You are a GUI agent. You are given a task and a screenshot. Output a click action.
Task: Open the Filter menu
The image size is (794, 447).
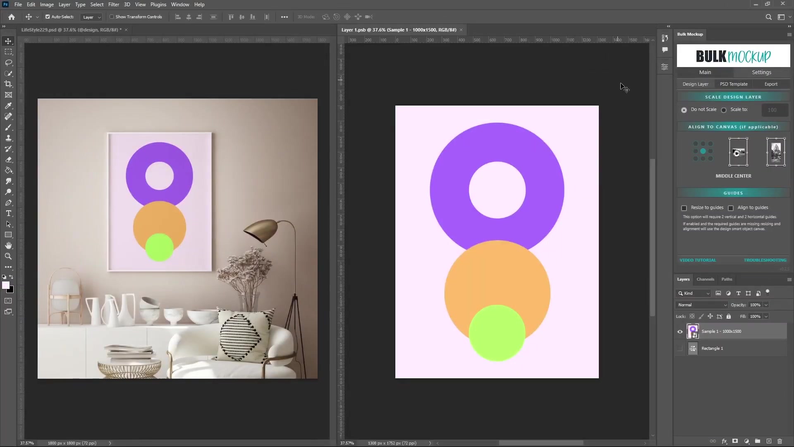click(114, 4)
